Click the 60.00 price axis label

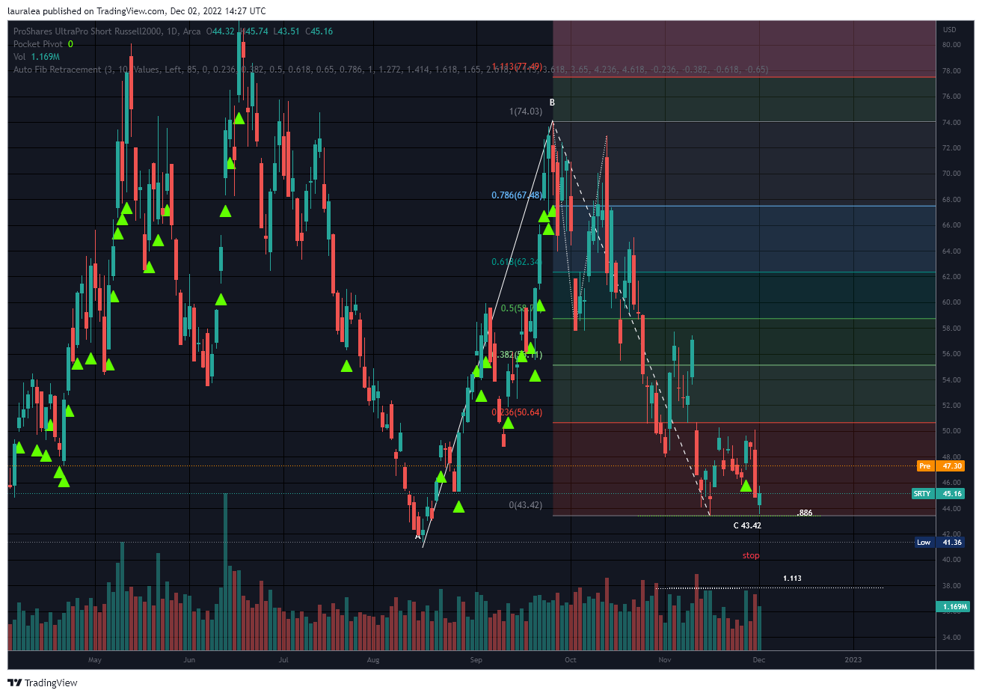(x=951, y=302)
